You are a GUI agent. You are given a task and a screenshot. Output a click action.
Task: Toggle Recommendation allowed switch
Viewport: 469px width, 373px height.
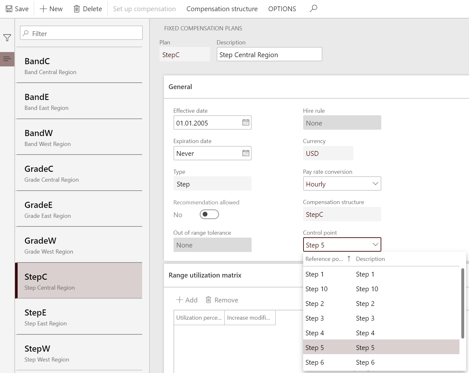click(x=209, y=214)
